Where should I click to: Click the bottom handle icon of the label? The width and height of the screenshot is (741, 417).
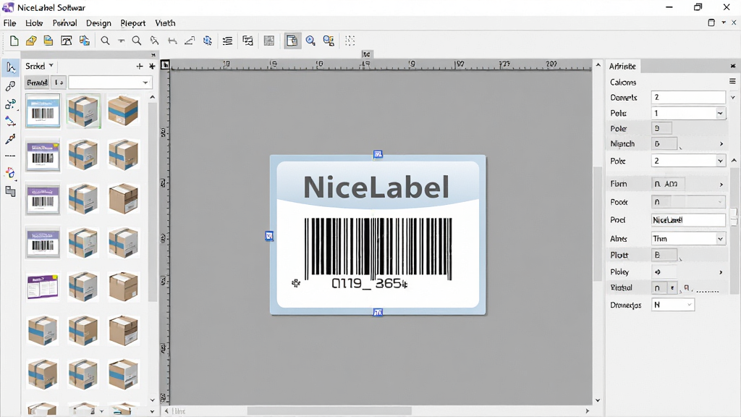378,312
